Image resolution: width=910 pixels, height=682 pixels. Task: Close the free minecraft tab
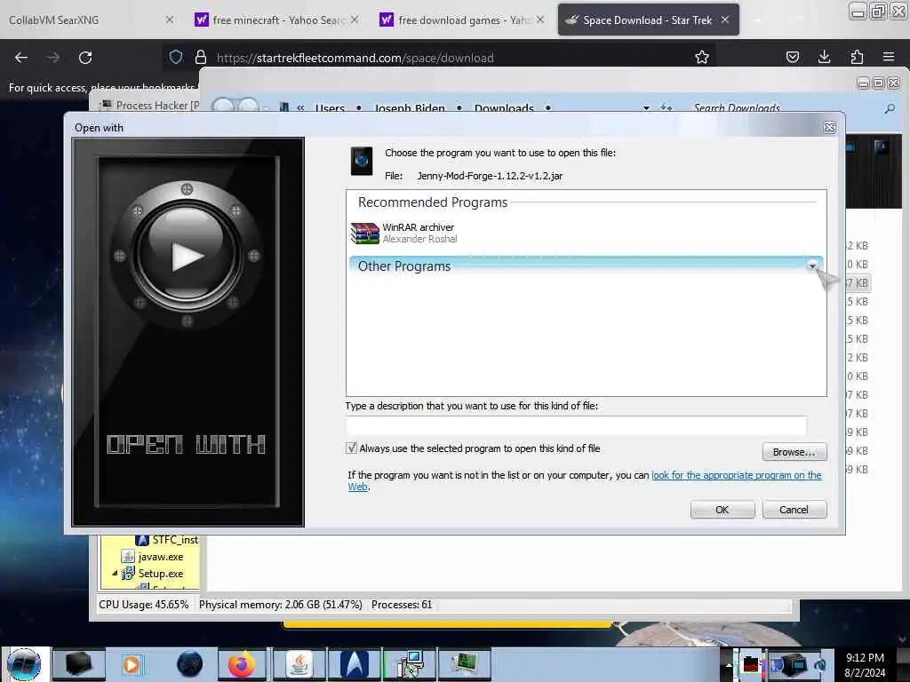(355, 20)
